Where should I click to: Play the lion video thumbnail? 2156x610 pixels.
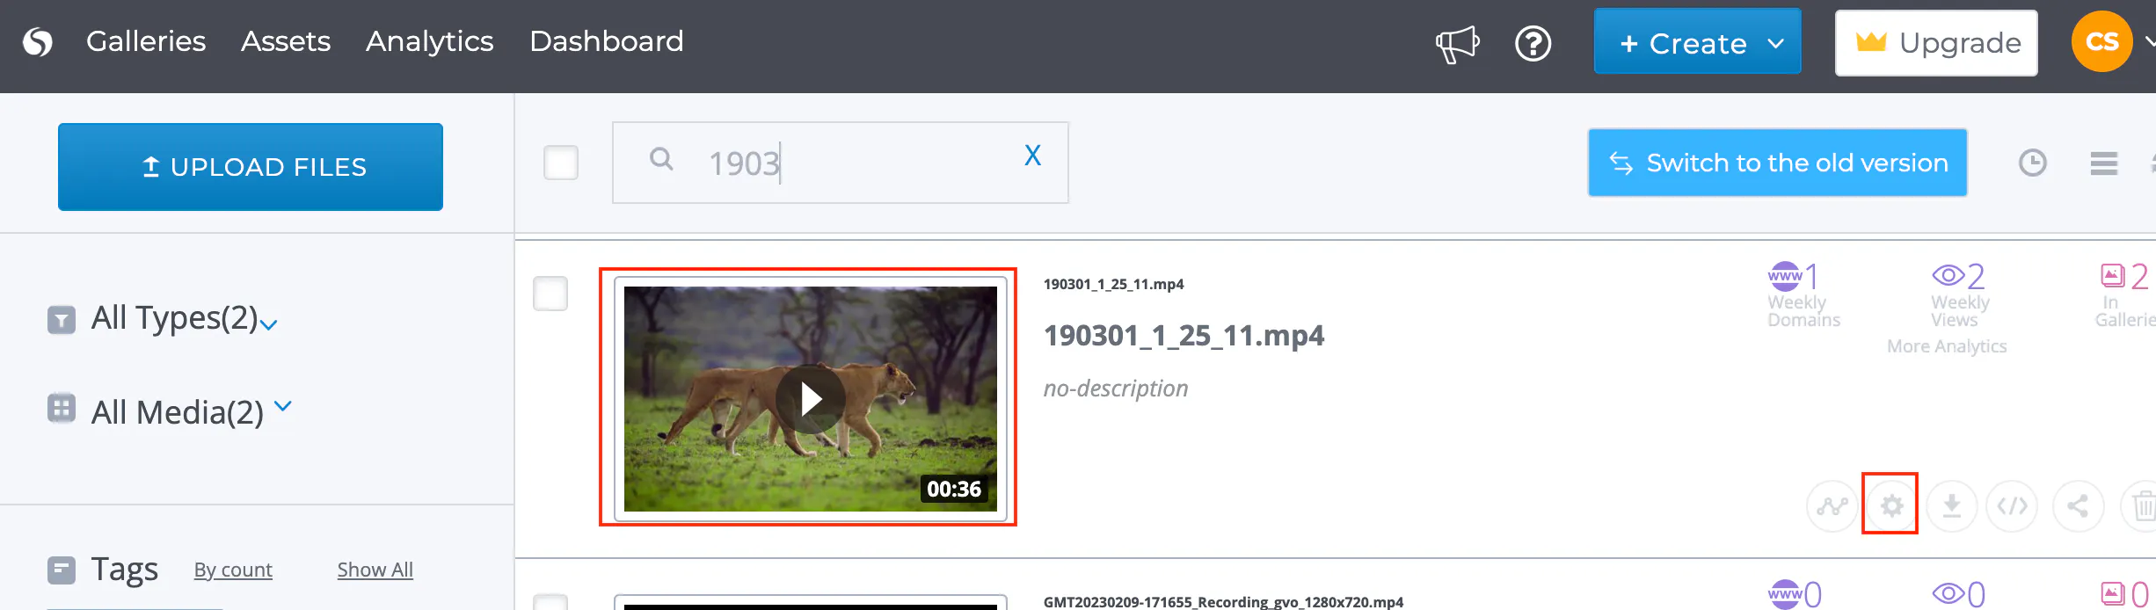(810, 399)
